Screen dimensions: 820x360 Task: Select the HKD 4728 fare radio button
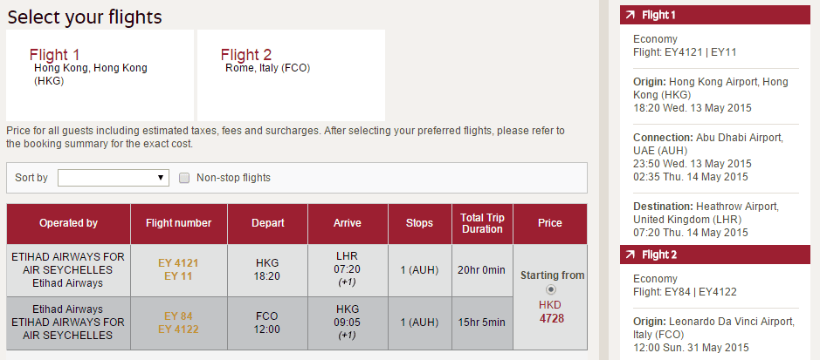550,289
